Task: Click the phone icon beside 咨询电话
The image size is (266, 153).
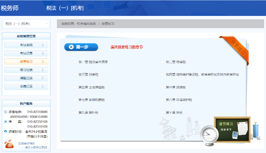Action: coord(6,112)
